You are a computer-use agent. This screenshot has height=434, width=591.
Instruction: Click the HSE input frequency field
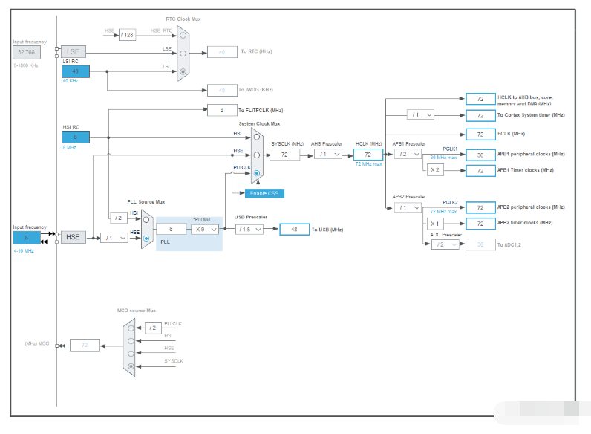click(27, 238)
